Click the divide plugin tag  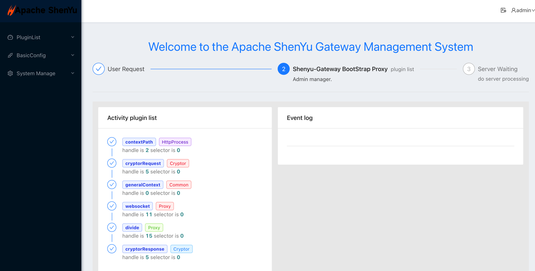(132, 228)
